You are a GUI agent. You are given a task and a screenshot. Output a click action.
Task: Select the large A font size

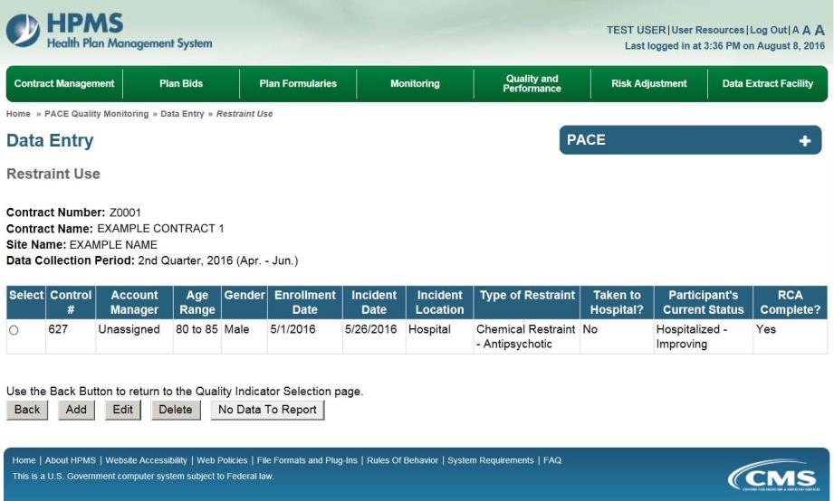coord(820,30)
